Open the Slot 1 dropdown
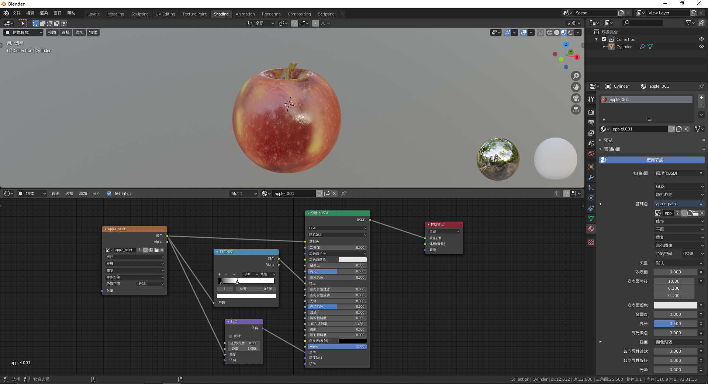This screenshot has width=708, height=384. point(244,193)
